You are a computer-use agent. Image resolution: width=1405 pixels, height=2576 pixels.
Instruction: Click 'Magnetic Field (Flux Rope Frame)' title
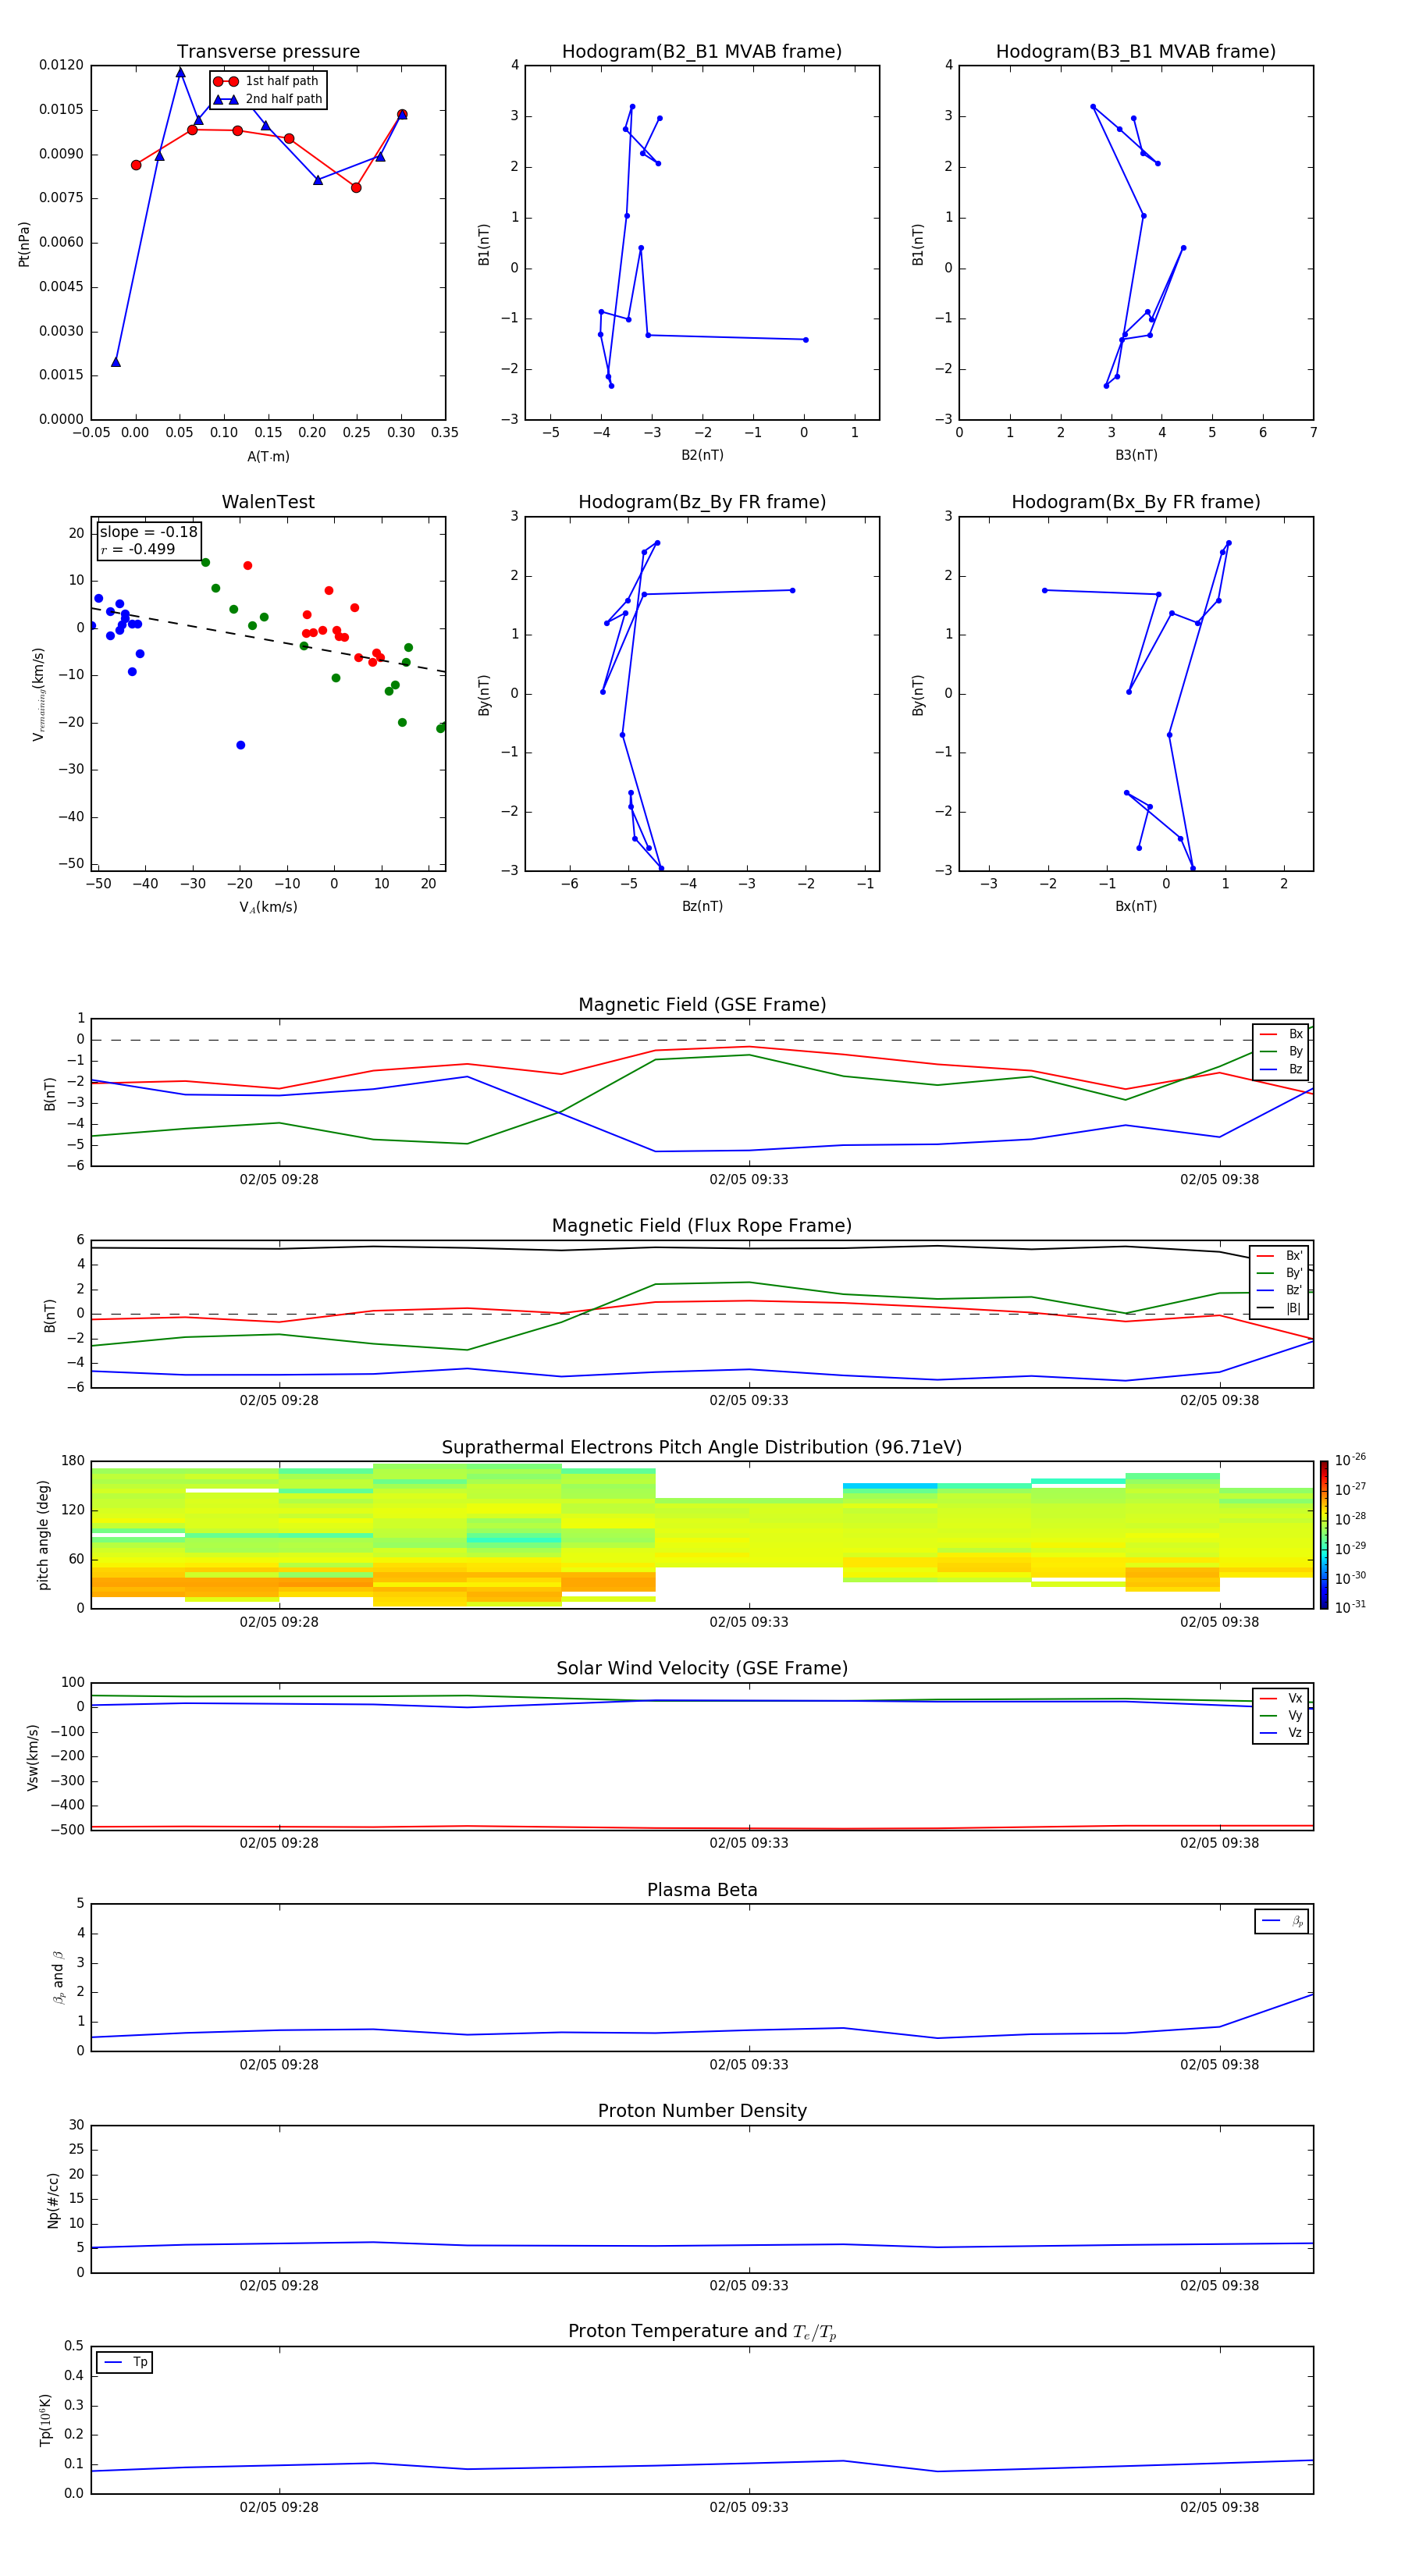702,1226
